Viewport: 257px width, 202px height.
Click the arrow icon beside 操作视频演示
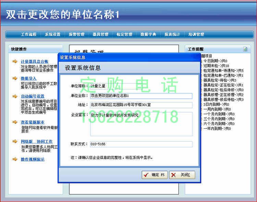coord(15,159)
